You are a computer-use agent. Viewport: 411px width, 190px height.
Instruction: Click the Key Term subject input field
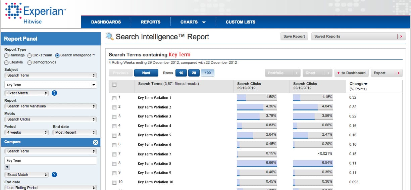tap(47, 85)
